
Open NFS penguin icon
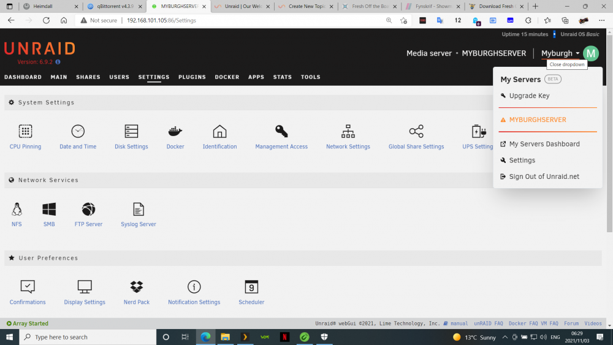pyautogui.click(x=17, y=209)
